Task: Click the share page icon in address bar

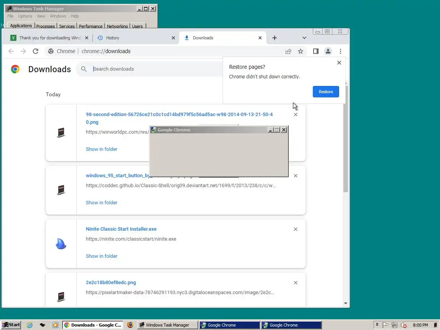Action: click(x=288, y=51)
